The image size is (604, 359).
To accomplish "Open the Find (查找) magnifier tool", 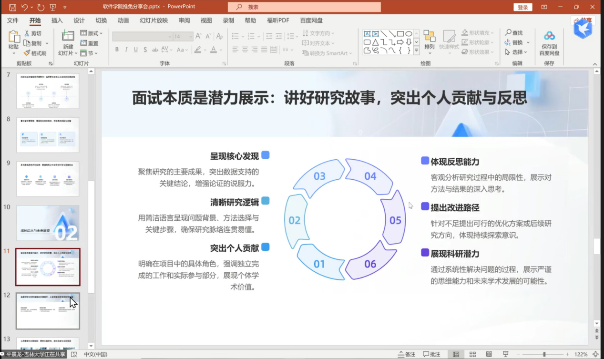I will click(x=509, y=33).
